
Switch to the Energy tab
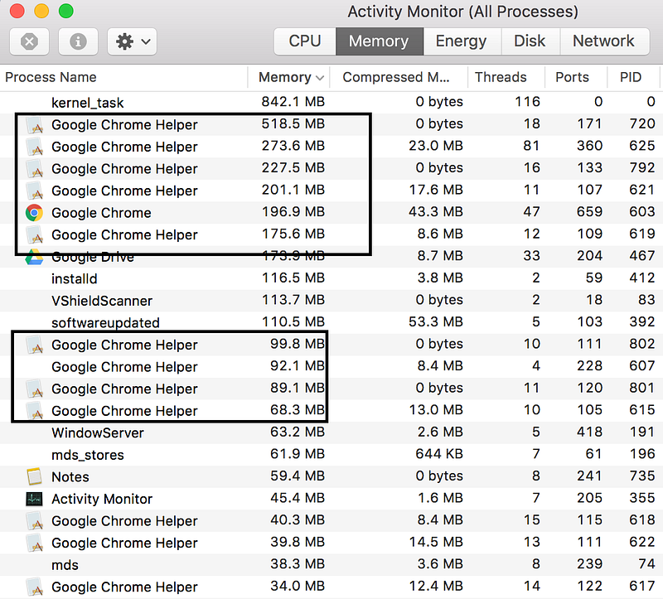(462, 41)
